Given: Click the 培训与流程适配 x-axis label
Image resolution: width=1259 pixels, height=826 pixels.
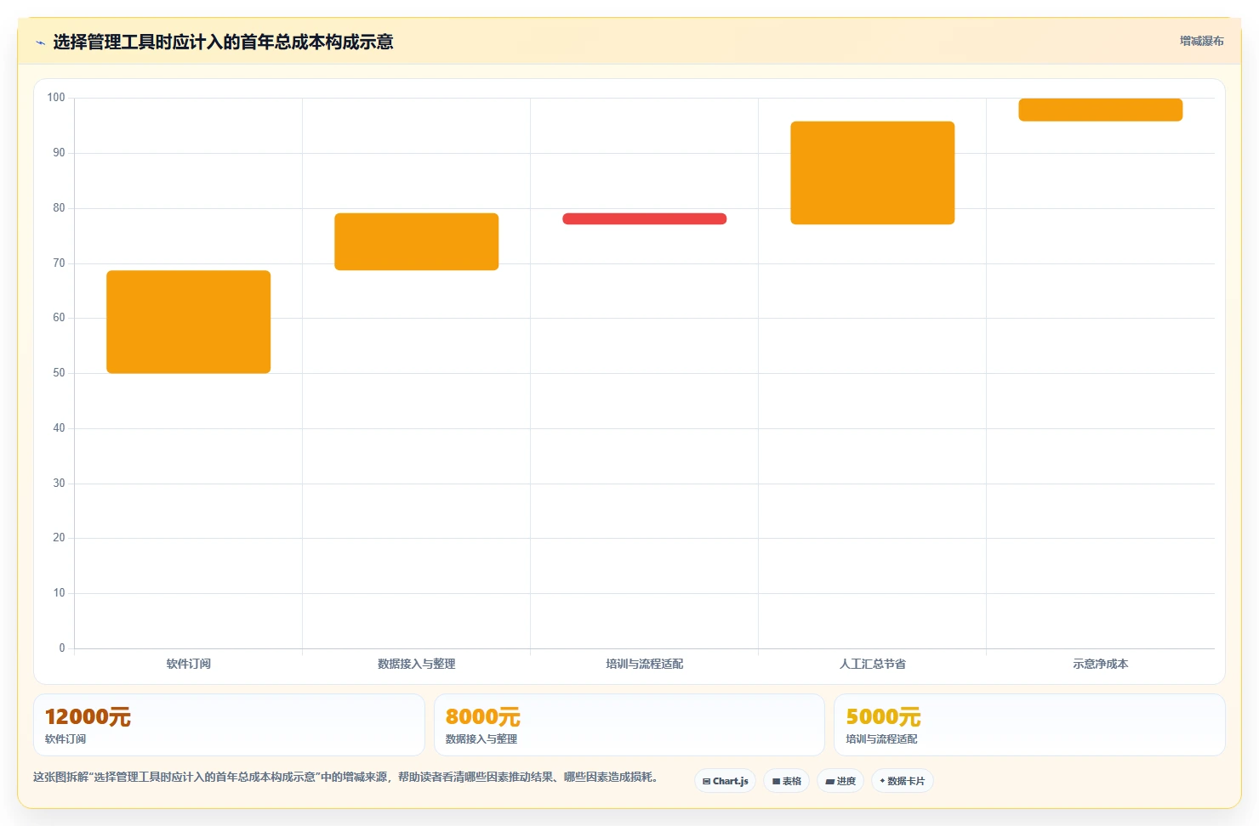Looking at the screenshot, I should point(645,664).
